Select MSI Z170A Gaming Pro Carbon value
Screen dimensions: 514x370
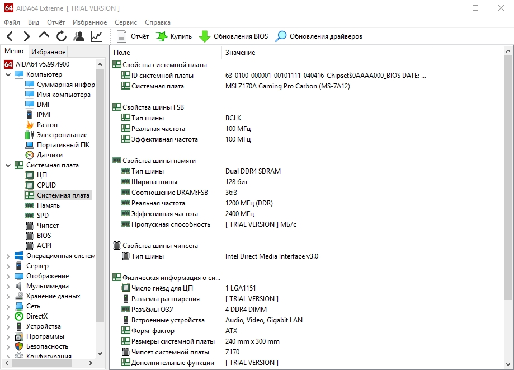[287, 86]
